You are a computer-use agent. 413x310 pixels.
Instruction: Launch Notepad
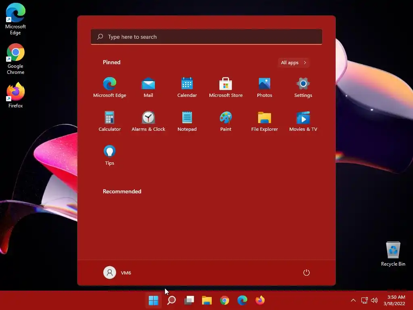(x=187, y=121)
